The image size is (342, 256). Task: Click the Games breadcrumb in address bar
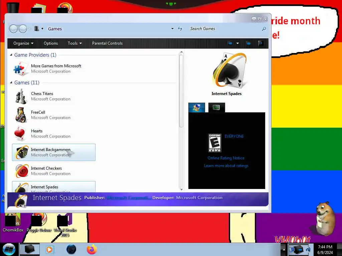tap(55, 29)
